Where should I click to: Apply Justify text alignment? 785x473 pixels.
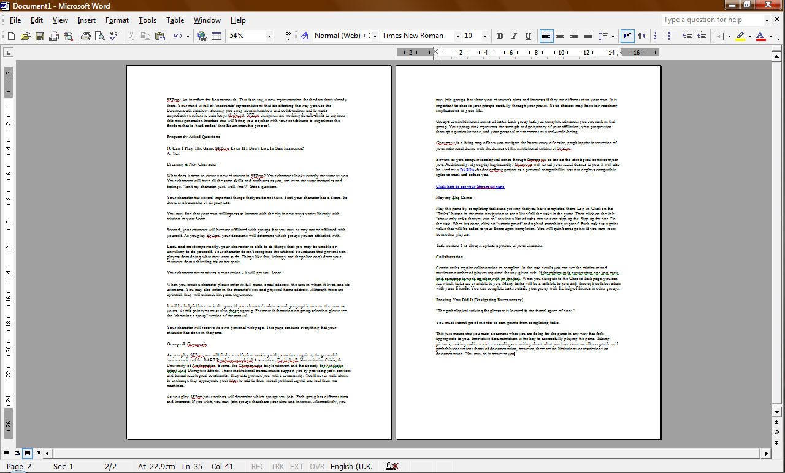click(x=588, y=36)
